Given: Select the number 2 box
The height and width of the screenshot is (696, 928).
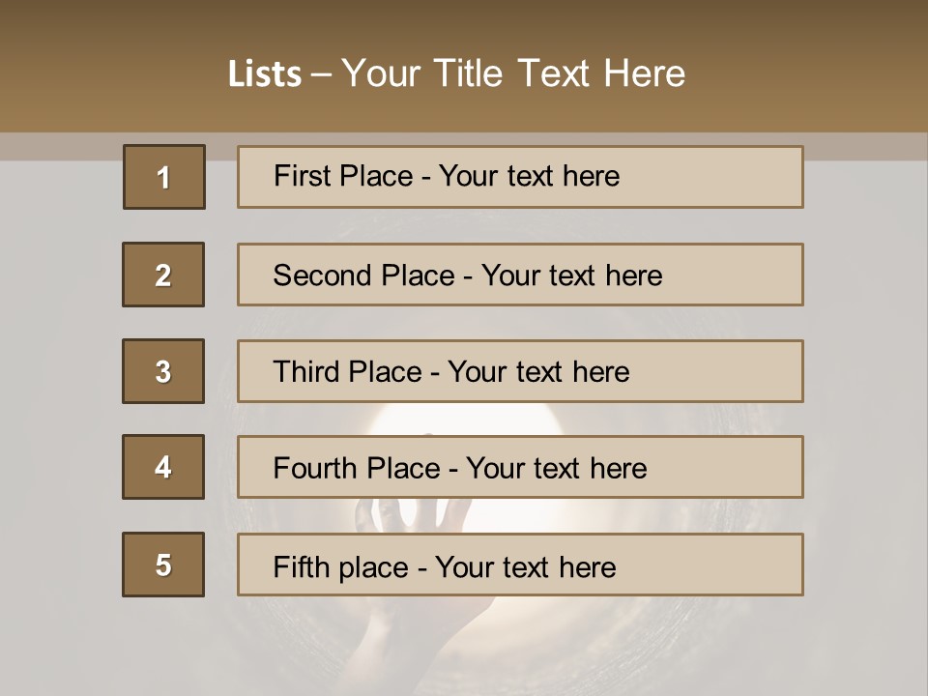Looking at the screenshot, I should [163, 275].
